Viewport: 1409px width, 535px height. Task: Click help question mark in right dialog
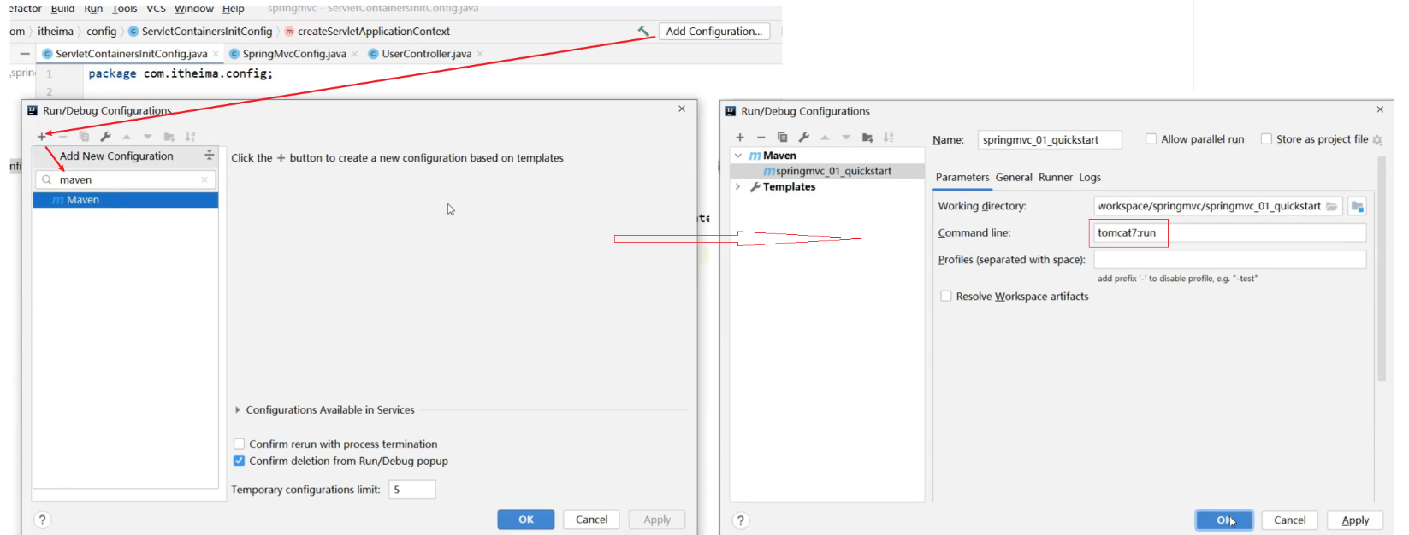coord(741,520)
